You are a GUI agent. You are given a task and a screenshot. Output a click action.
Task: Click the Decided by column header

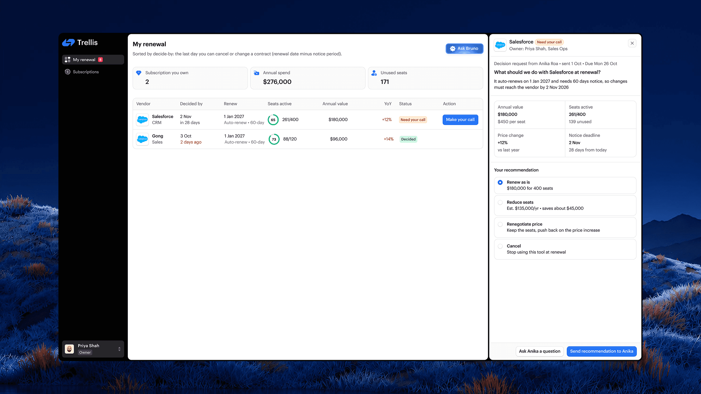191,104
